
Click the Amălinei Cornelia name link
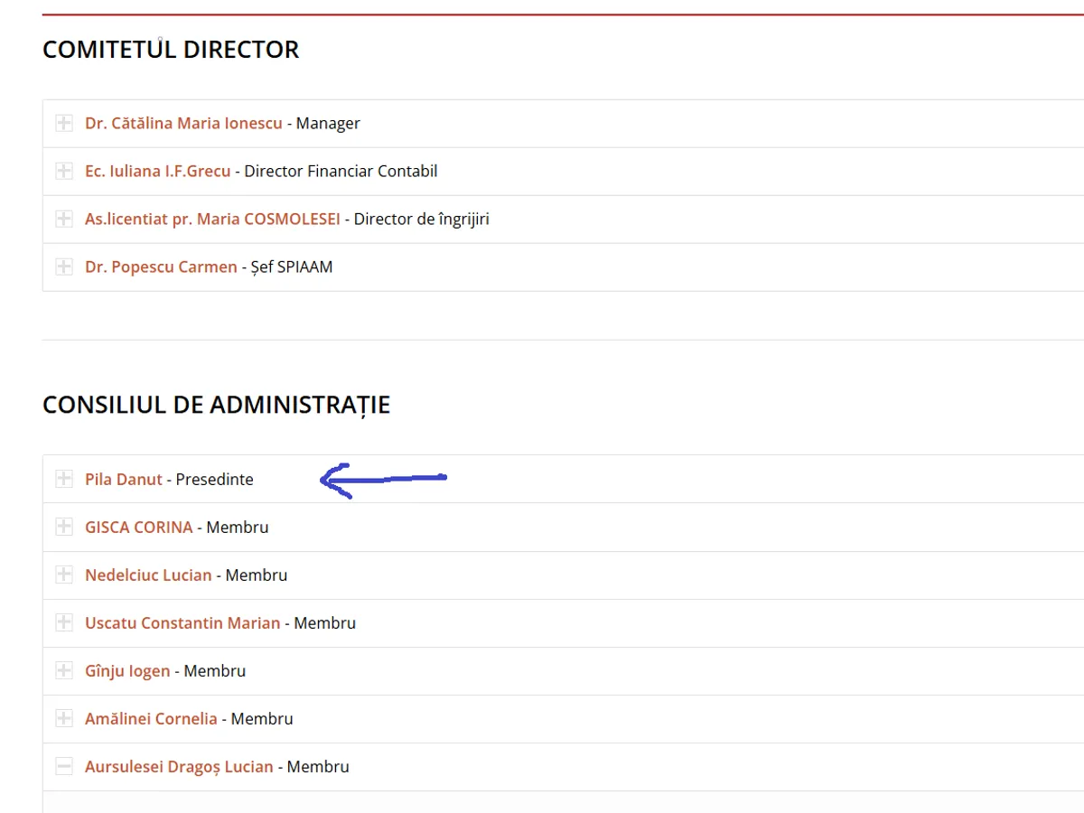click(151, 719)
